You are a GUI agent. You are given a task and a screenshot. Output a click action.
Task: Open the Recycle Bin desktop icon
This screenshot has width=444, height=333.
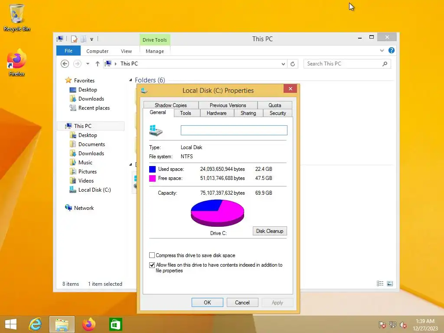pos(17,17)
